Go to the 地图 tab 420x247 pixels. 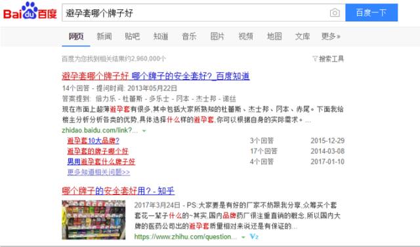pos(274,36)
